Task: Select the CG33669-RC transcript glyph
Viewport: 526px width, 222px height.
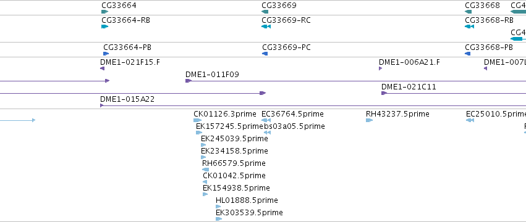Action: pyautogui.click(x=266, y=27)
